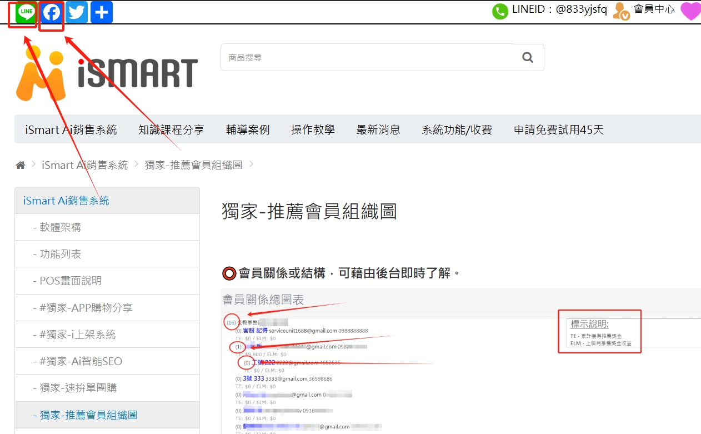
Task: Click the member center person icon
Action: click(622, 11)
